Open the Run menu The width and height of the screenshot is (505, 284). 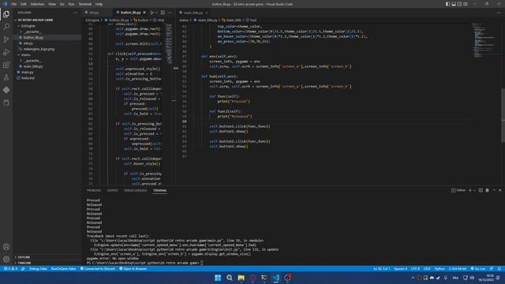(71, 4)
